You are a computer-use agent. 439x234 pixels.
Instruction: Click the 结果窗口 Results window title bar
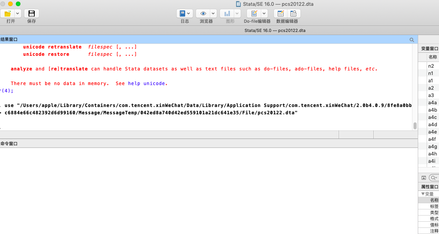click(209, 40)
